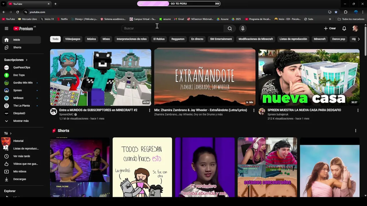
Task: Open Doc Tops subscription channel
Action: coord(22,75)
